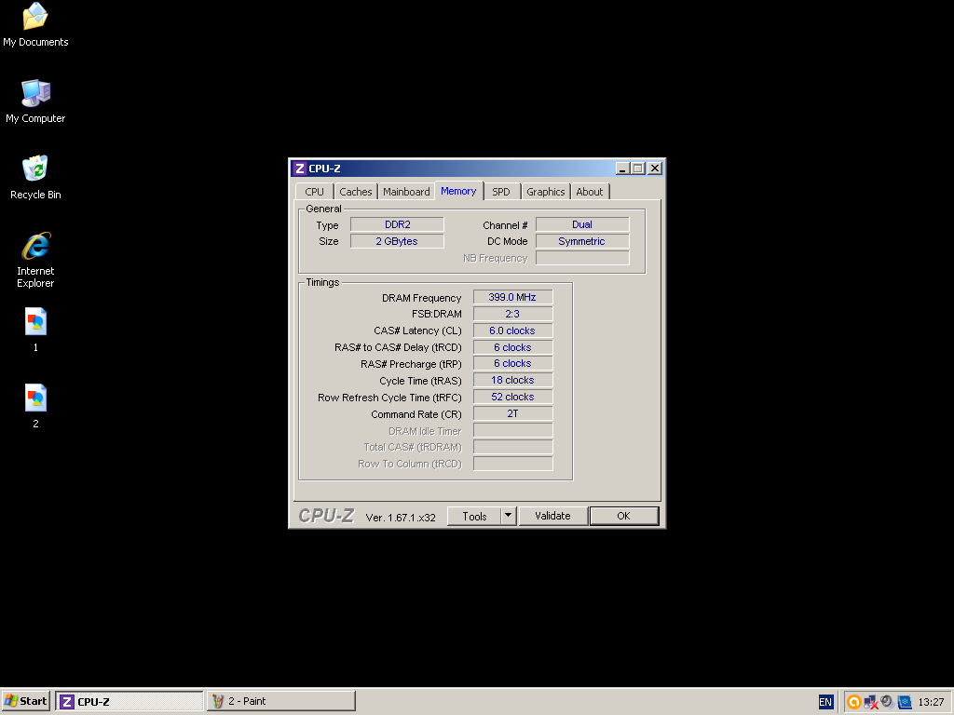Switch to the 2 - Paint taskbar window
954x715 pixels.
click(281, 701)
